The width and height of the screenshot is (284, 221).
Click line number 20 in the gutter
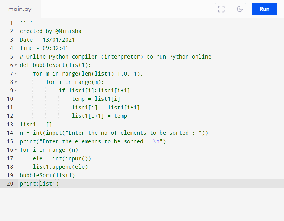[x=10, y=184]
